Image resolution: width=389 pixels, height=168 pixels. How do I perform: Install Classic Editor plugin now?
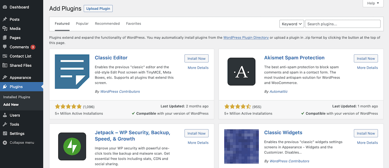click(x=196, y=58)
